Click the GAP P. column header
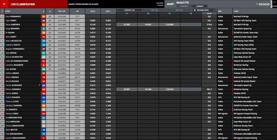This screenshot has height=140, width=277. pos(93,11)
